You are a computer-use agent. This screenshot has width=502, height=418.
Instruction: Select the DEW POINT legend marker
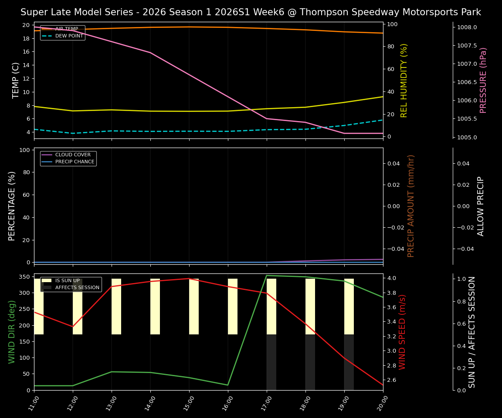pyautogui.click(x=49, y=36)
